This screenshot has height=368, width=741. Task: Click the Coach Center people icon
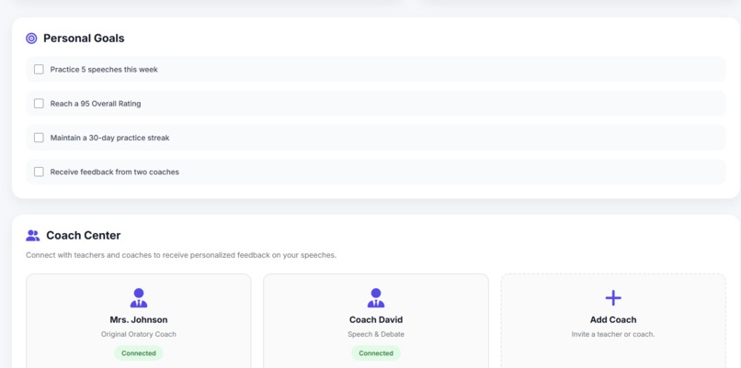click(32, 236)
